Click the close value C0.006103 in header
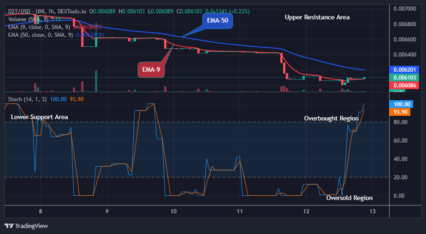The height and width of the screenshot is (234, 426). pos(189,11)
